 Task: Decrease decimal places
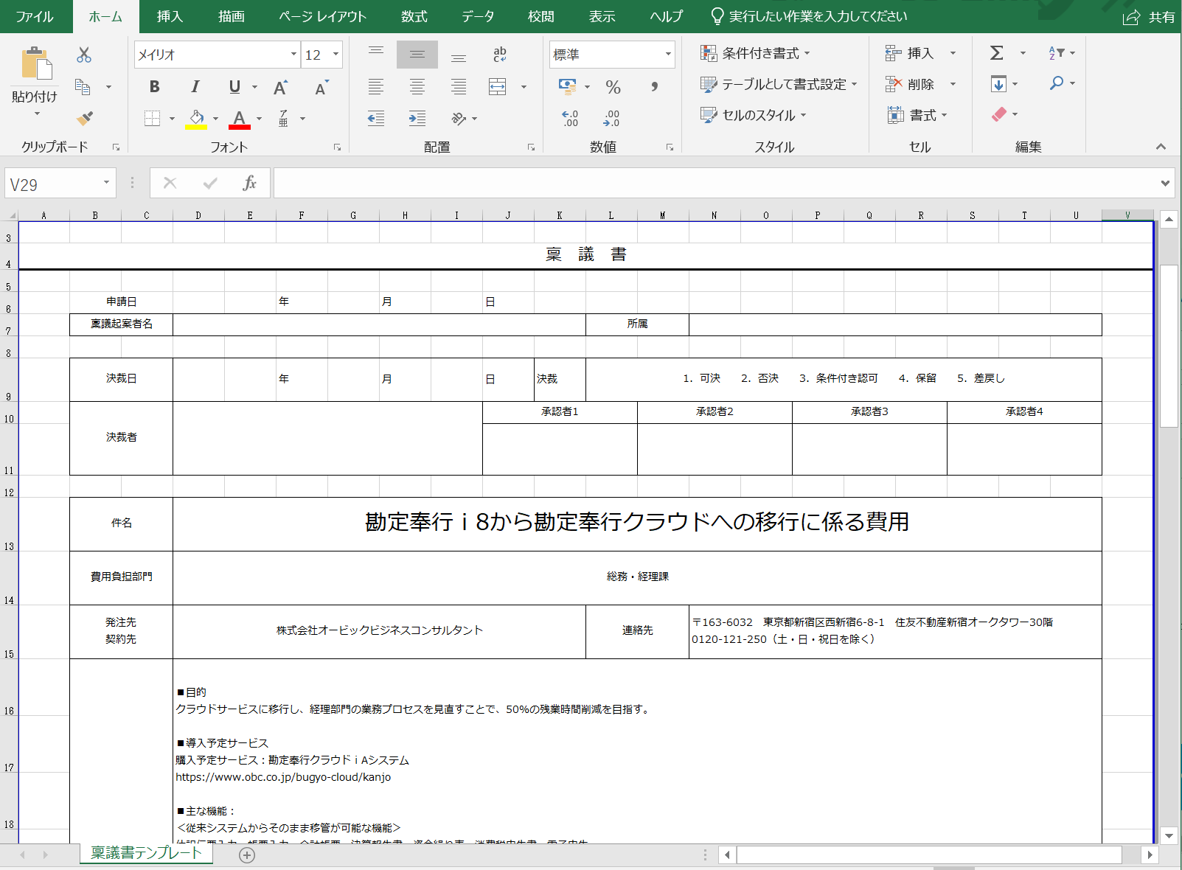[x=611, y=118]
